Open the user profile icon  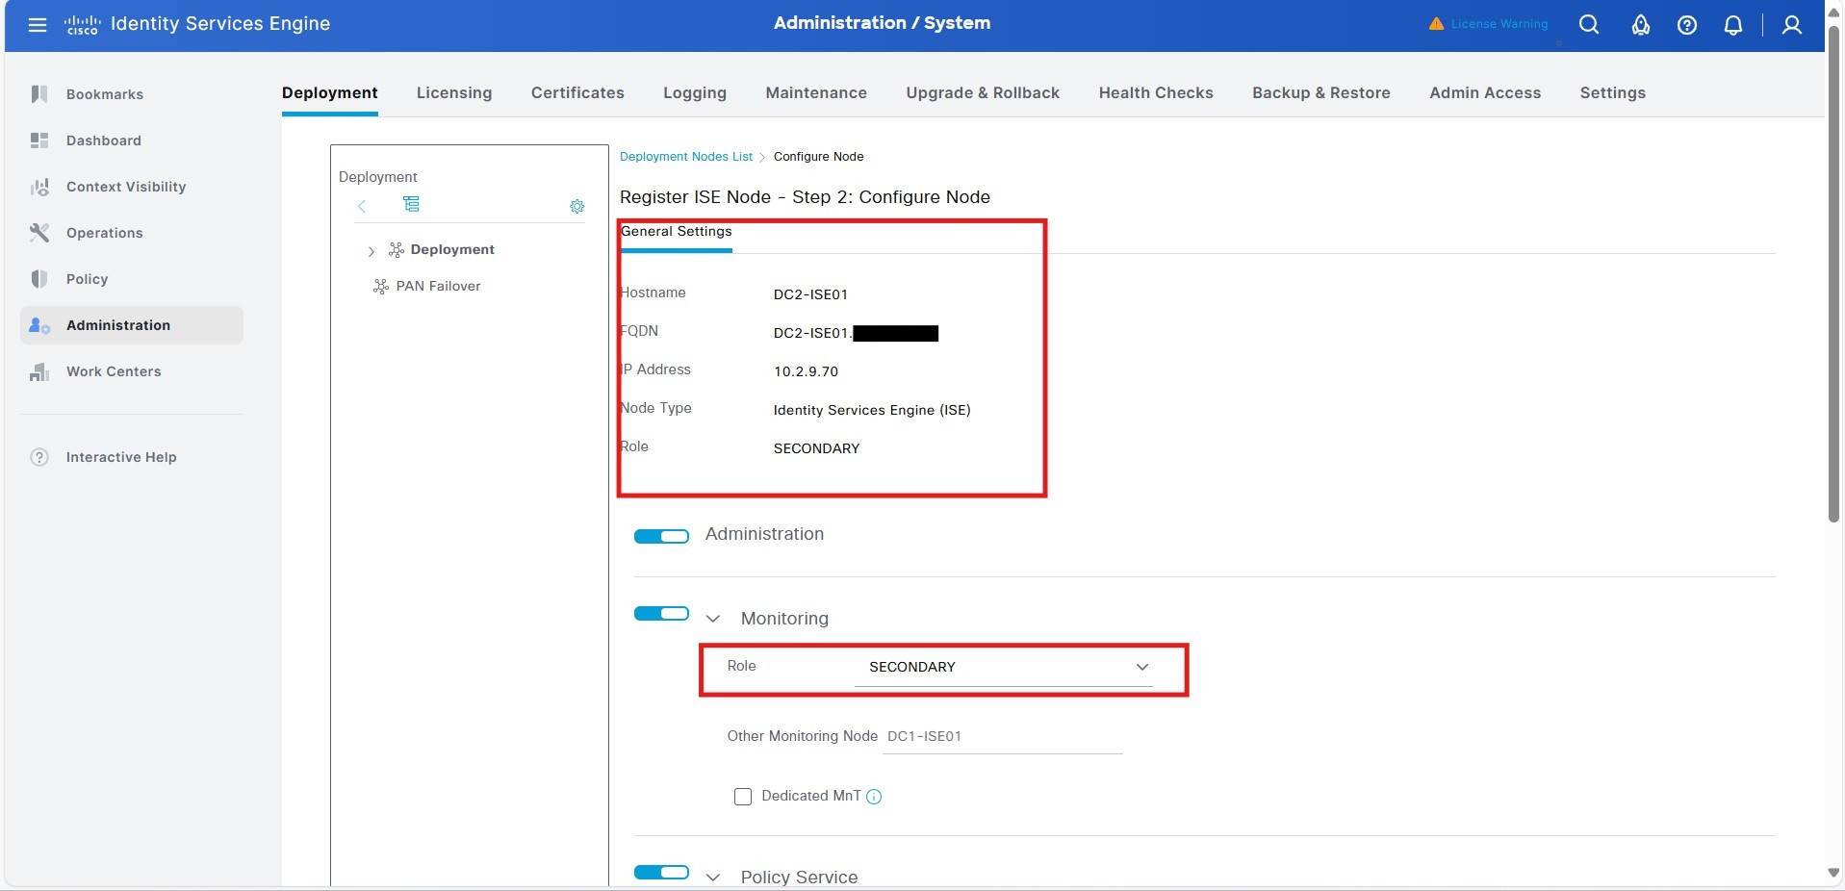1791,25
